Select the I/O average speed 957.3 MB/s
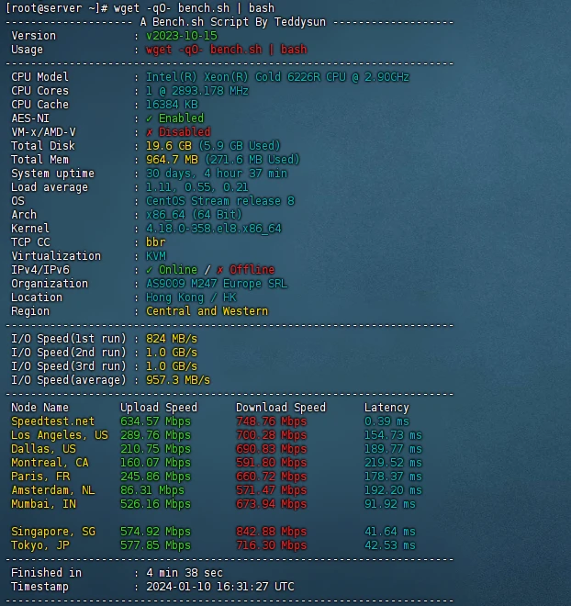571x606 pixels. pos(178,380)
